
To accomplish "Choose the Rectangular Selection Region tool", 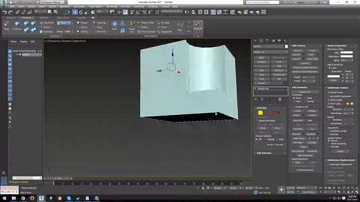I will pyautogui.click(x=62, y=12).
